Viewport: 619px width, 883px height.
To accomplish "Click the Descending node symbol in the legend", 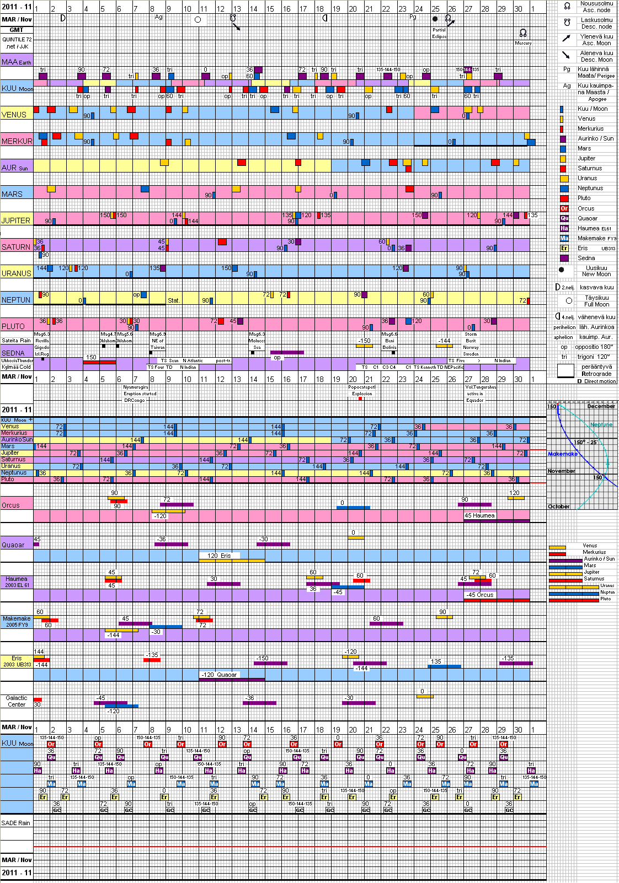I will 567,23.
